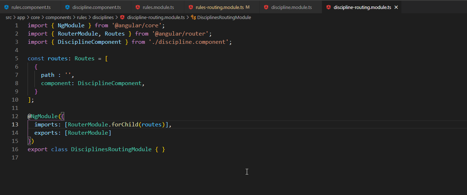
Task: Click line number 12 in the gutter
Action: pos(15,116)
